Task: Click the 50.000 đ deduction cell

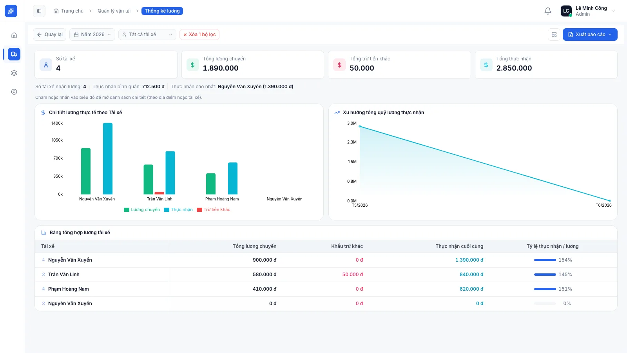Action: point(353,275)
